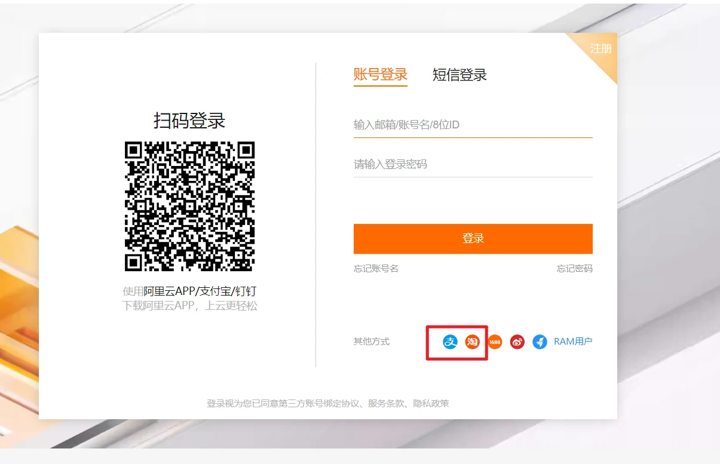Click the 其他方式 label area

click(x=371, y=342)
